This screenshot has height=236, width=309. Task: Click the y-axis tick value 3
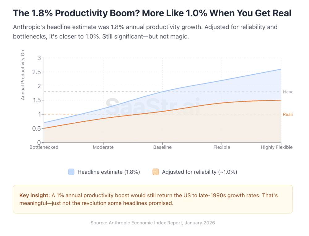click(x=39, y=58)
